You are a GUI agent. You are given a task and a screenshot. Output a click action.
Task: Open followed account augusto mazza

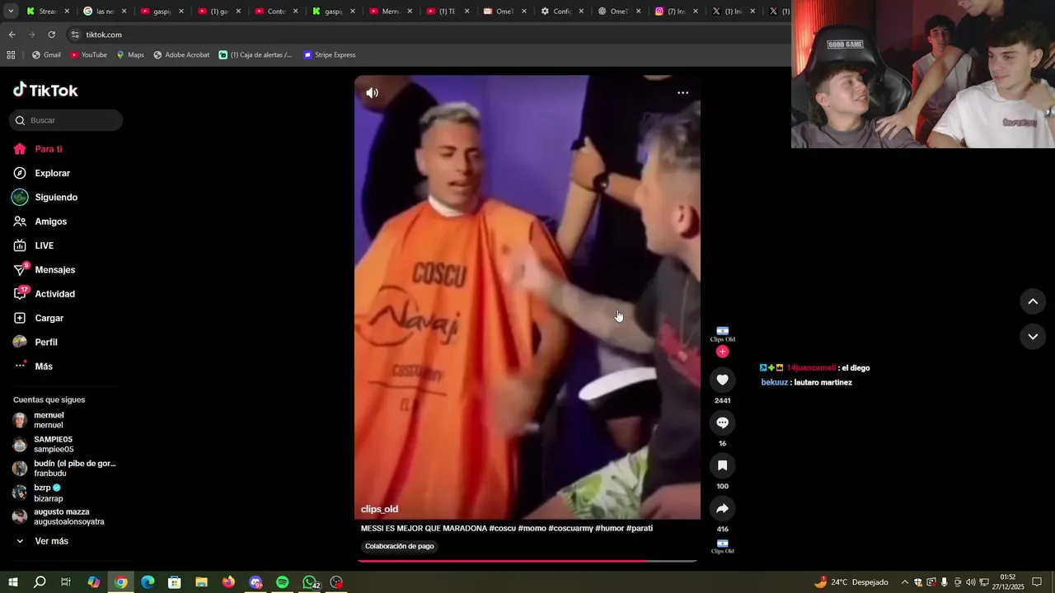click(59, 516)
